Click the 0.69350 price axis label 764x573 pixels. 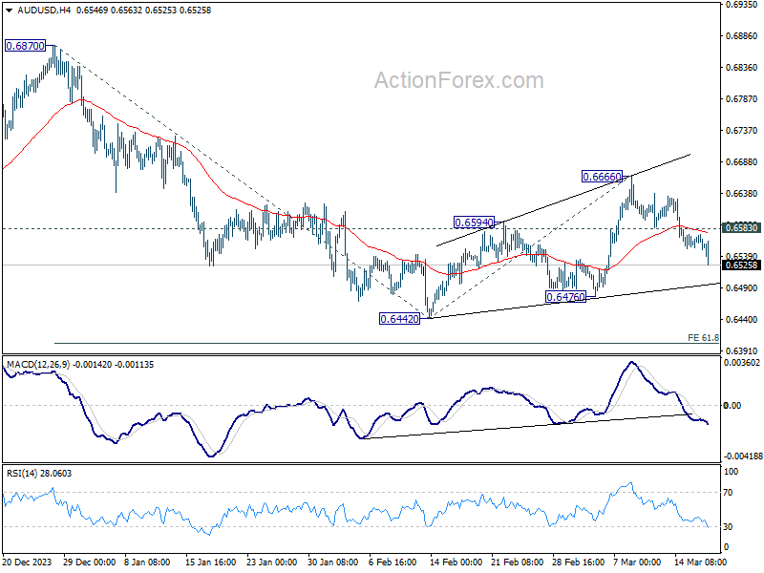[742, 5]
